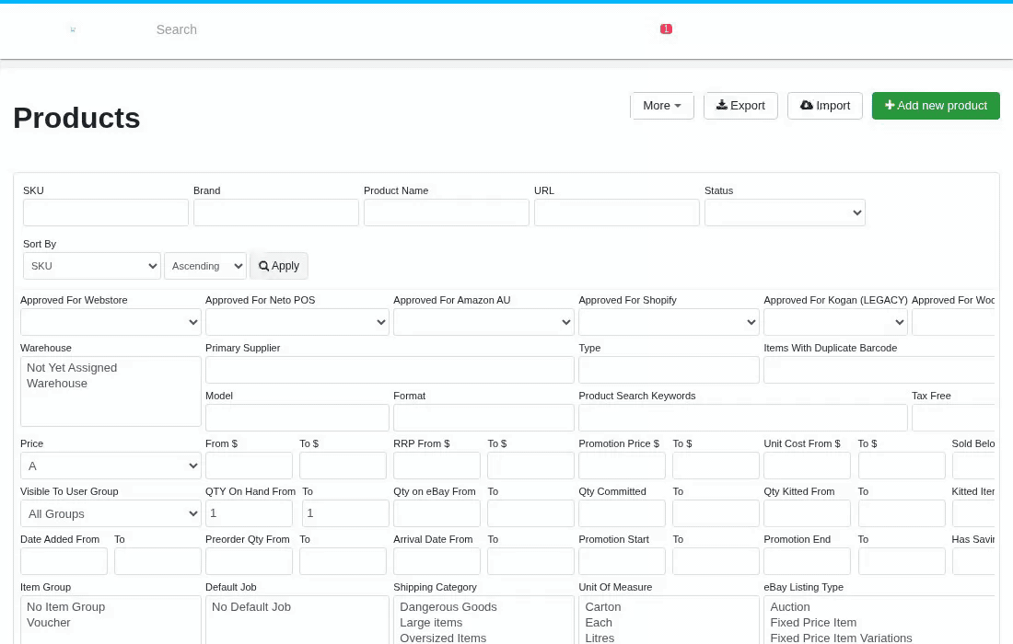
Task: Click the Items With Duplicate Barcode field
Action: coord(879,371)
